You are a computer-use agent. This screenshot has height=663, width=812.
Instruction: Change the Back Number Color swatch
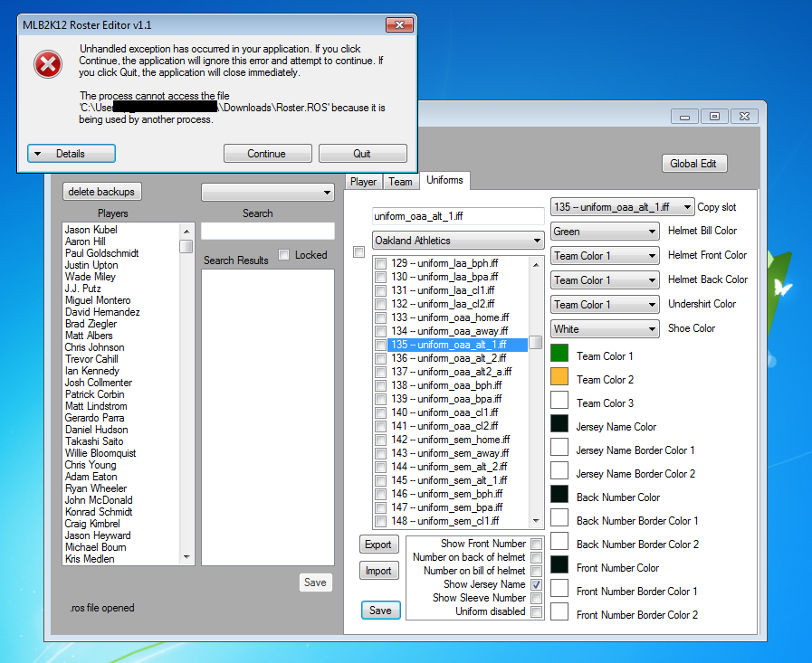click(559, 494)
